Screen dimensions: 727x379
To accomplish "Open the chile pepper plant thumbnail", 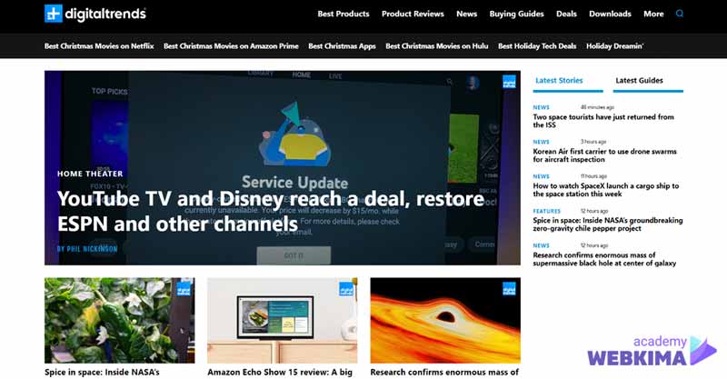I will (120, 320).
